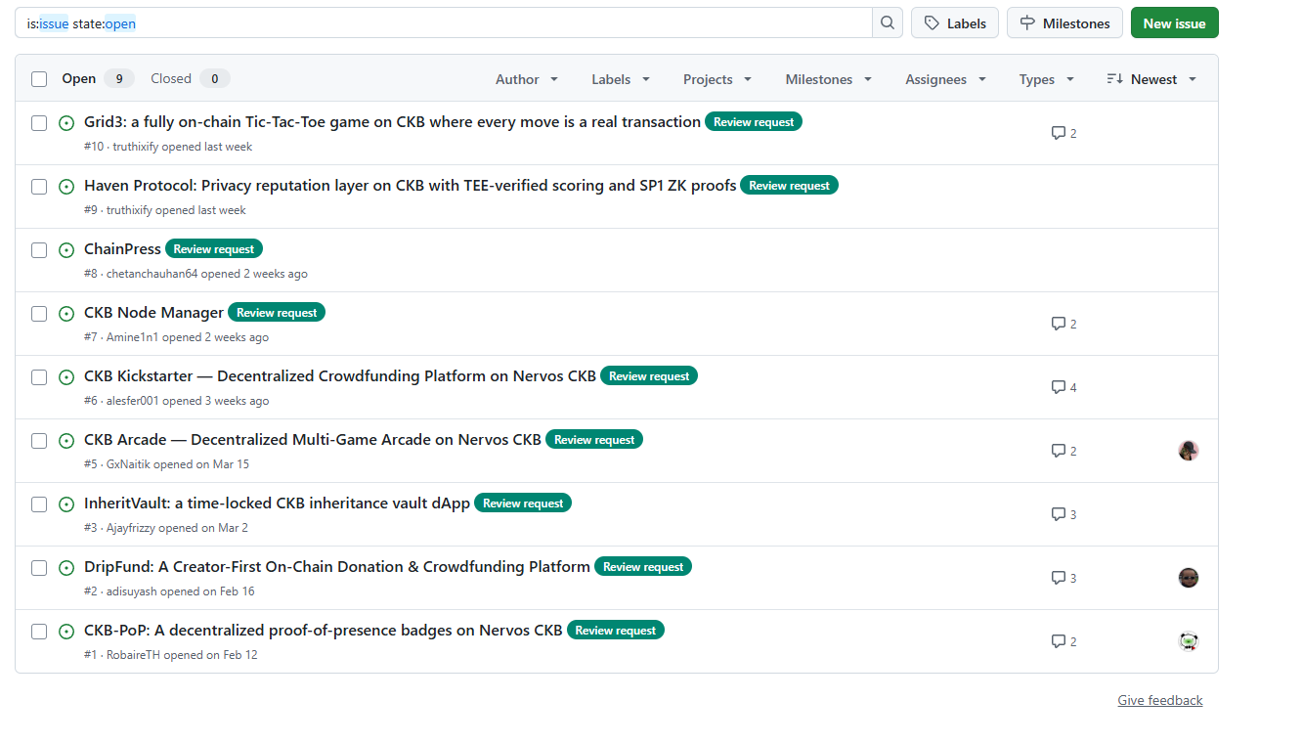Viewport: 1302px width, 744px height.
Task: Focus the issue search filter field
Action: pyautogui.click(x=440, y=23)
